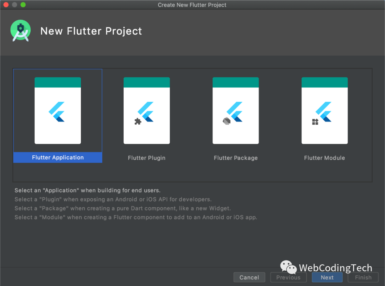
Task: Click the 'Select an "Application"' description line
Action: (87, 190)
